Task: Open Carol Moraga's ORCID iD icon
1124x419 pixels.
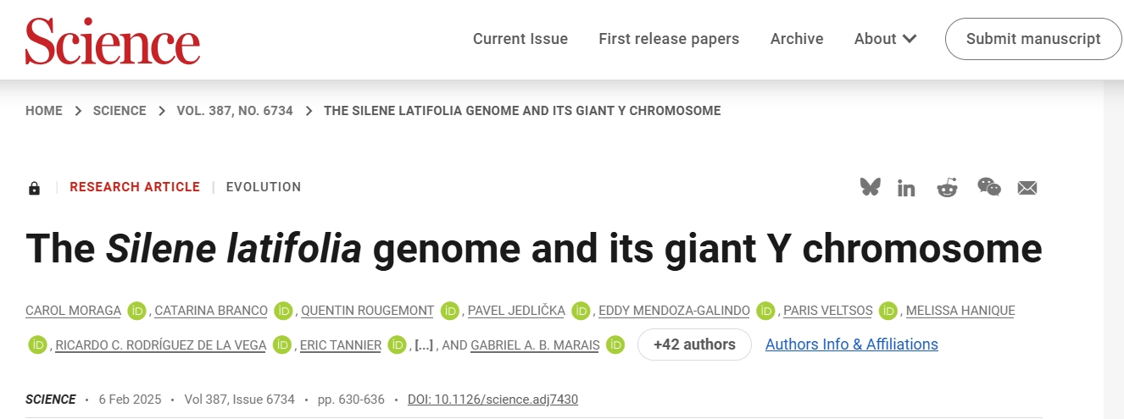Action: pyautogui.click(x=136, y=311)
